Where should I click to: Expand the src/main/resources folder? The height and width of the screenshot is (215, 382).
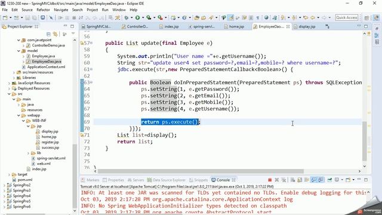point(14,72)
